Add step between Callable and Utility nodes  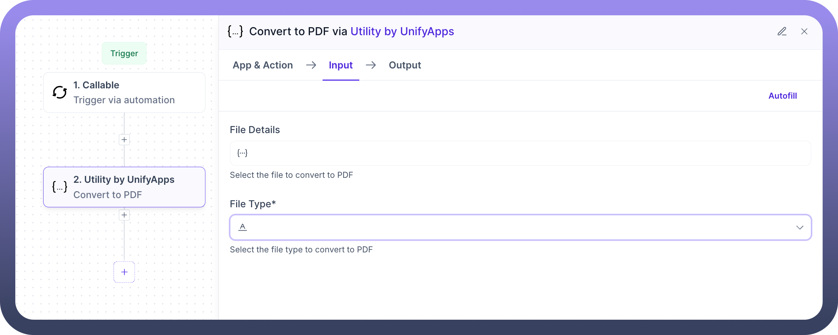[124, 140]
